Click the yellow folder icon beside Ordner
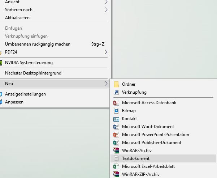Screen dimensions: 217x178 point(116,84)
